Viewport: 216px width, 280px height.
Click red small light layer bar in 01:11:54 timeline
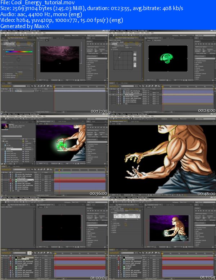click(188, 267)
